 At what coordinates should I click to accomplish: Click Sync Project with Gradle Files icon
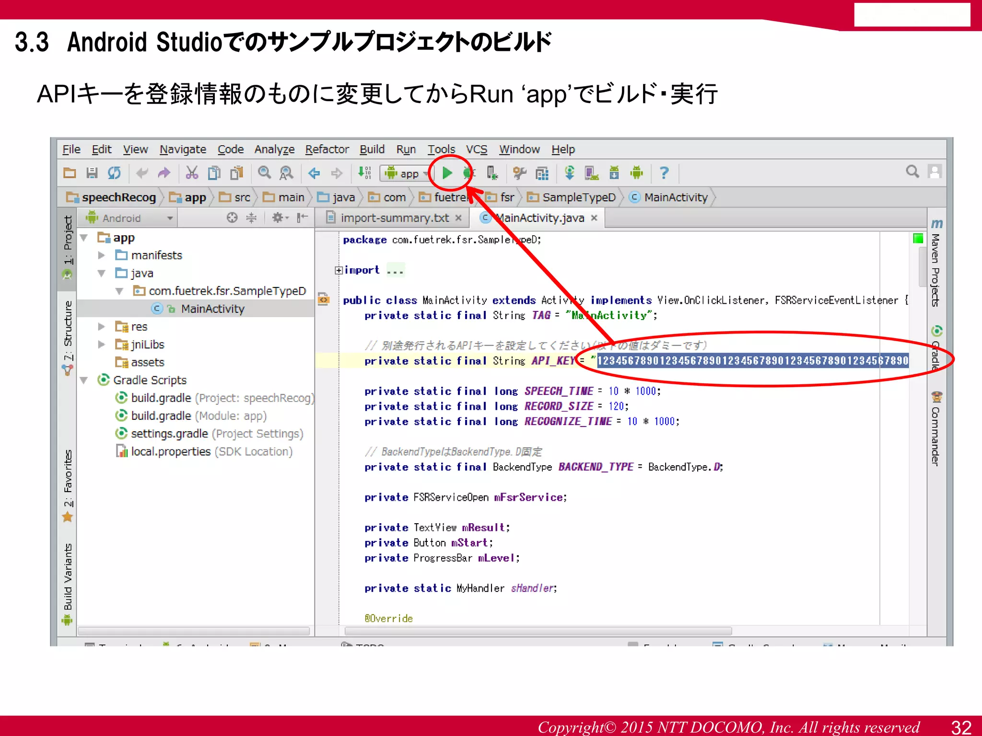coord(570,172)
